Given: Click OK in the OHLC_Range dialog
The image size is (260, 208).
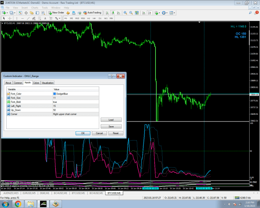Looking at the screenshot, I should [83, 133].
